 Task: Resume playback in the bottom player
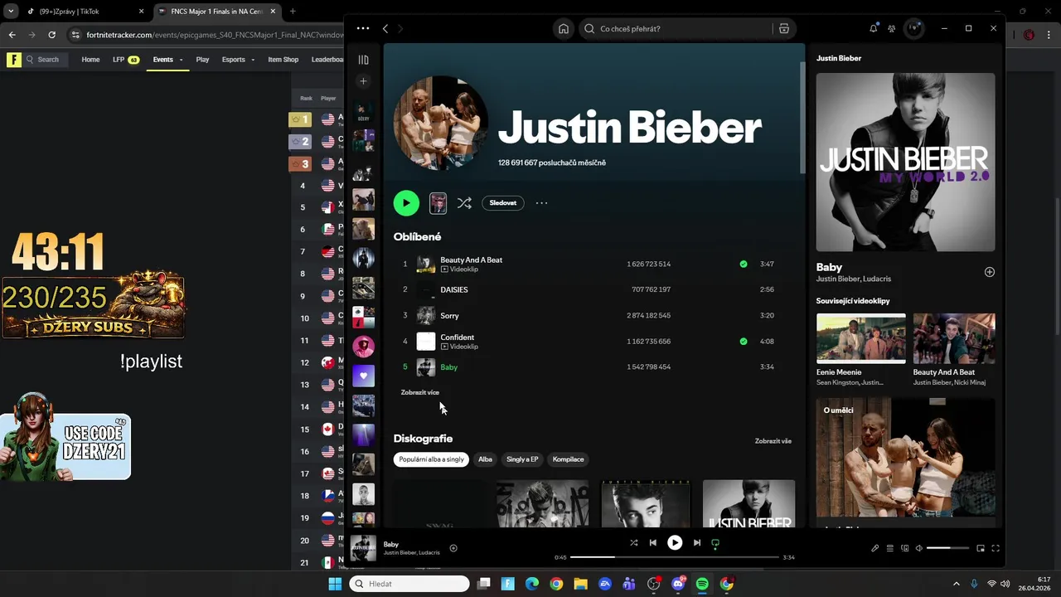click(675, 543)
